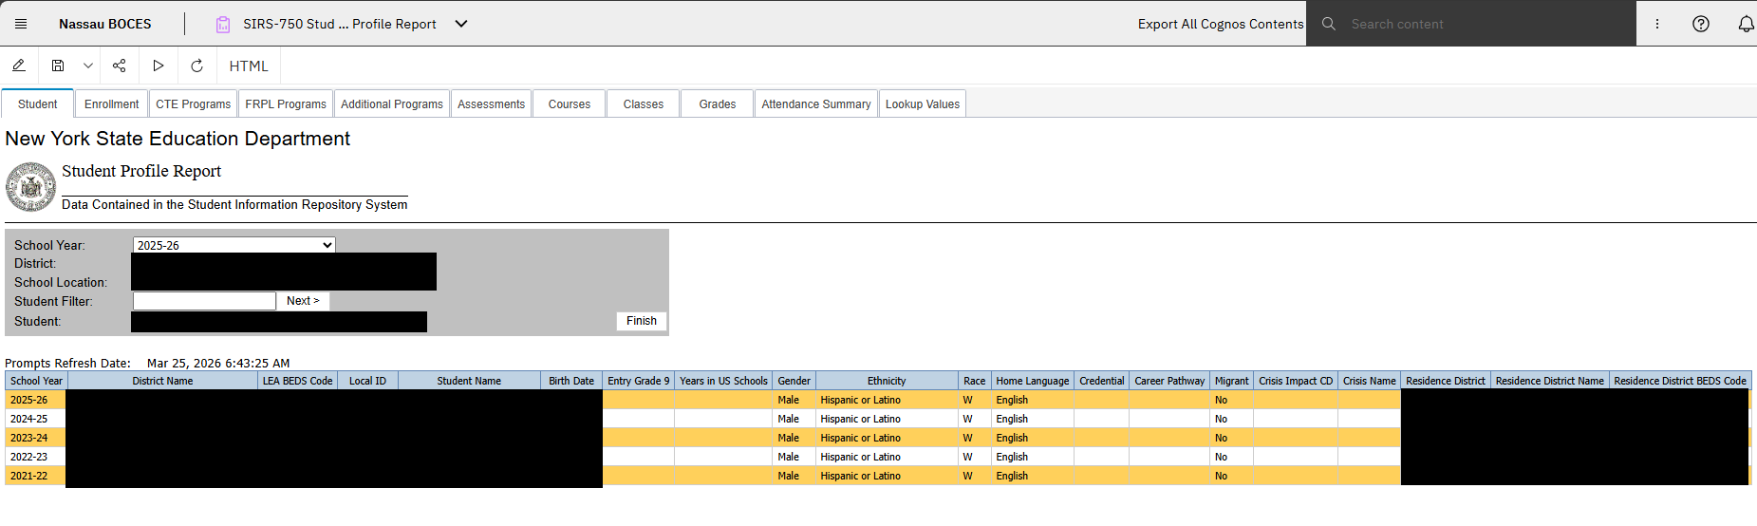
Task: Click the Years in US Schools header
Action: pos(723,381)
